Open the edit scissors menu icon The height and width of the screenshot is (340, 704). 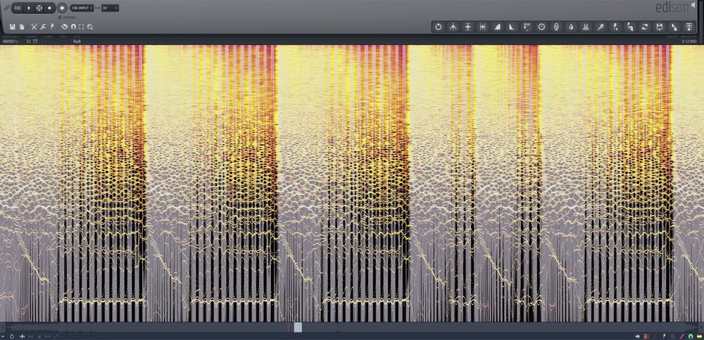34,27
